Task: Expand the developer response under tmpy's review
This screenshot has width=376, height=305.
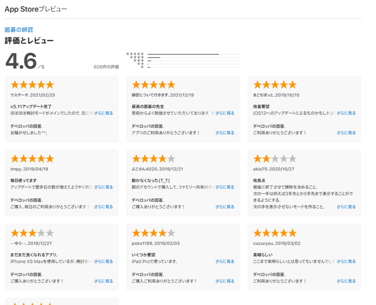Action: click(103, 207)
